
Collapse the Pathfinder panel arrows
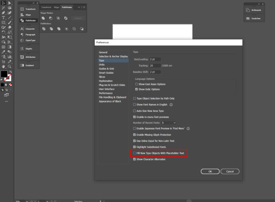point(79,7)
